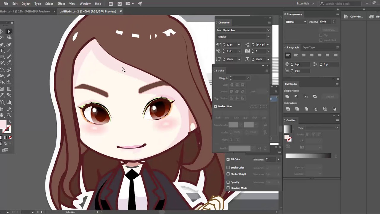Screen dimensions: 380x214
Task: Click the Intersect shape mode icon
Action: point(305,97)
